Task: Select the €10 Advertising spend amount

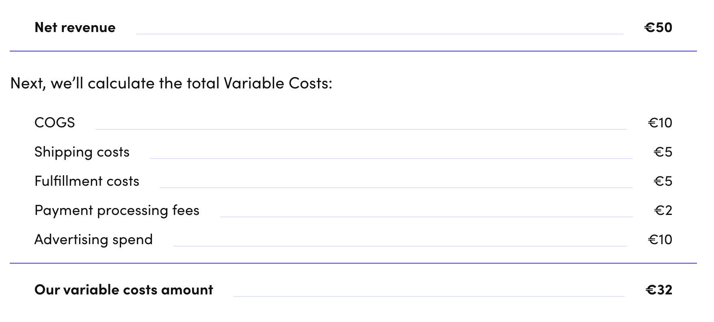Action: [x=660, y=240]
